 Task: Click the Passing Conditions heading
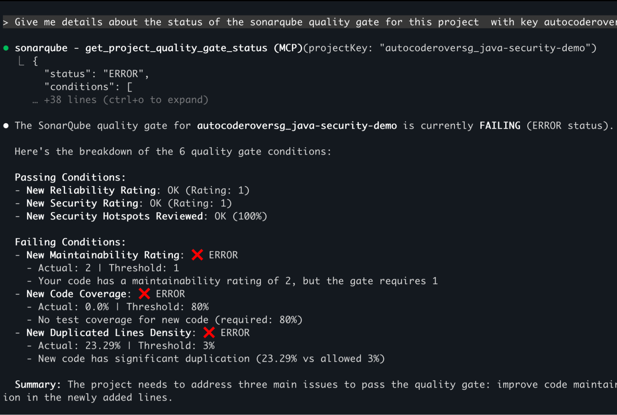coord(70,177)
